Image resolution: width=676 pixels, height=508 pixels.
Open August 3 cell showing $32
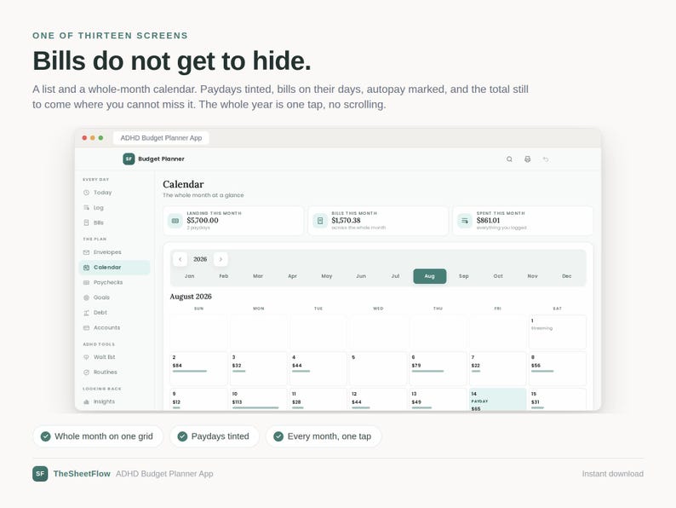(x=258, y=368)
